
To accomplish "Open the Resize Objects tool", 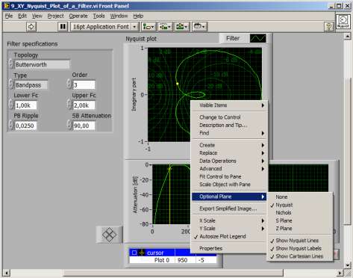I will [182, 27].
